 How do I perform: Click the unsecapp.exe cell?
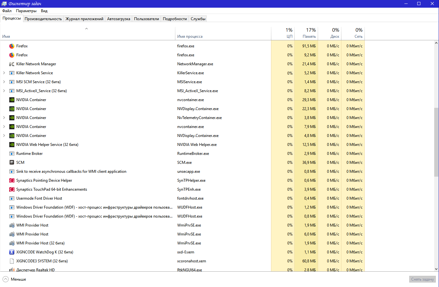(x=188, y=171)
